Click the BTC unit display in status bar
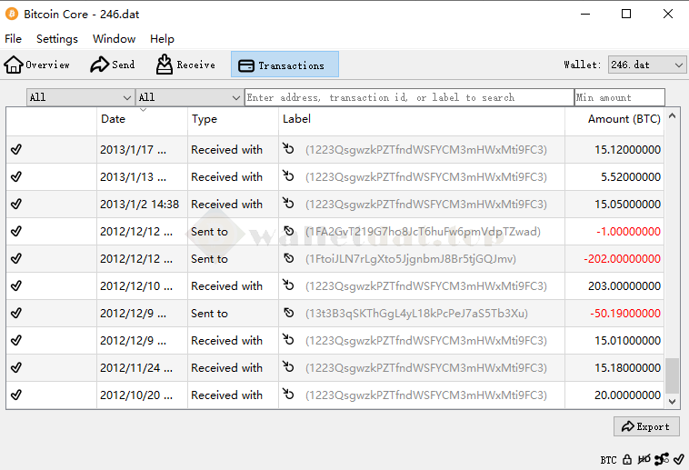Image resolution: width=689 pixels, height=470 pixels. tap(608, 460)
